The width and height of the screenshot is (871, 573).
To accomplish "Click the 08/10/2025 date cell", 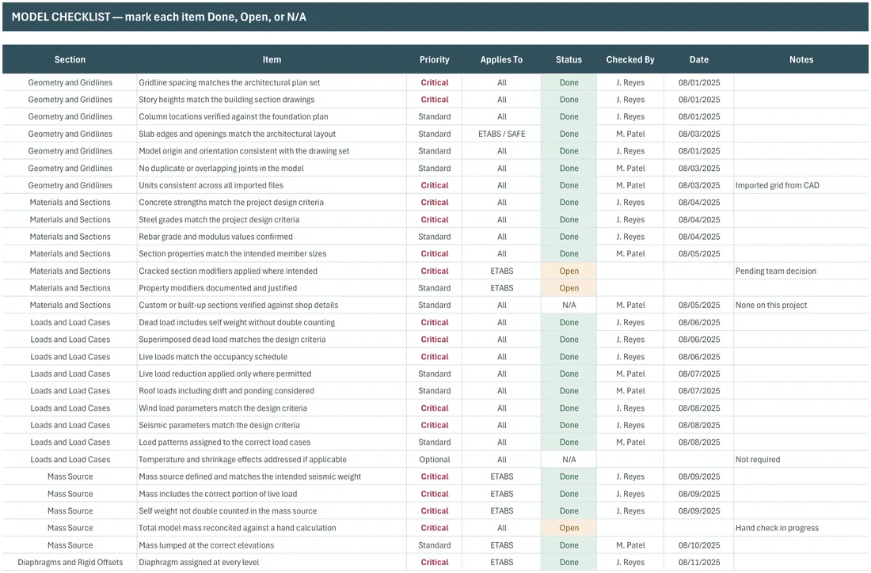I will [699, 545].
